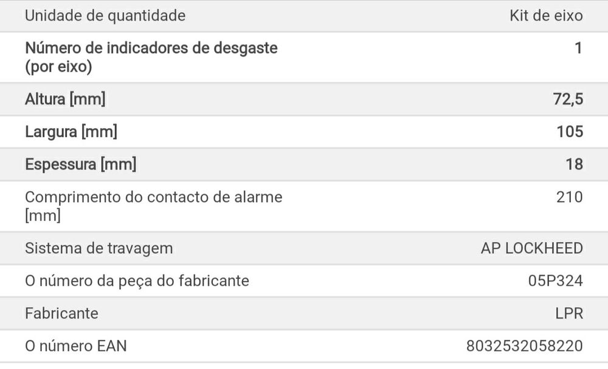
Task: Click the "Altura [mm]" label
Action: pyautogui.click(x=65, y=99)
